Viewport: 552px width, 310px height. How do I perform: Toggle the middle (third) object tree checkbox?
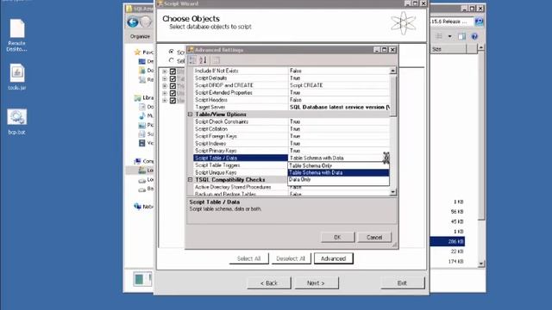tap(172, 86)
